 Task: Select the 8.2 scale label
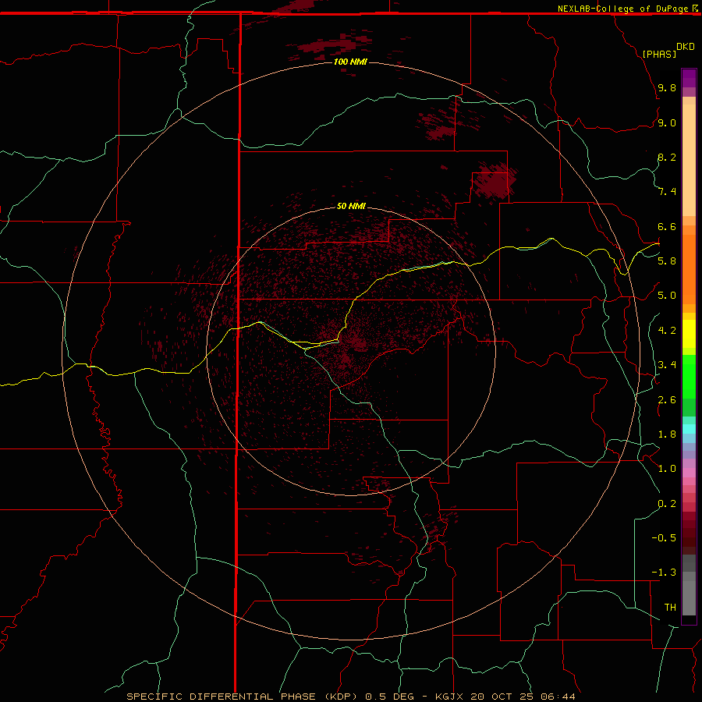point(667,157)
